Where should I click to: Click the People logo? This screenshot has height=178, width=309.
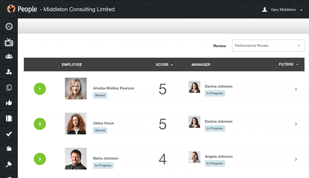tap(22, 9)
